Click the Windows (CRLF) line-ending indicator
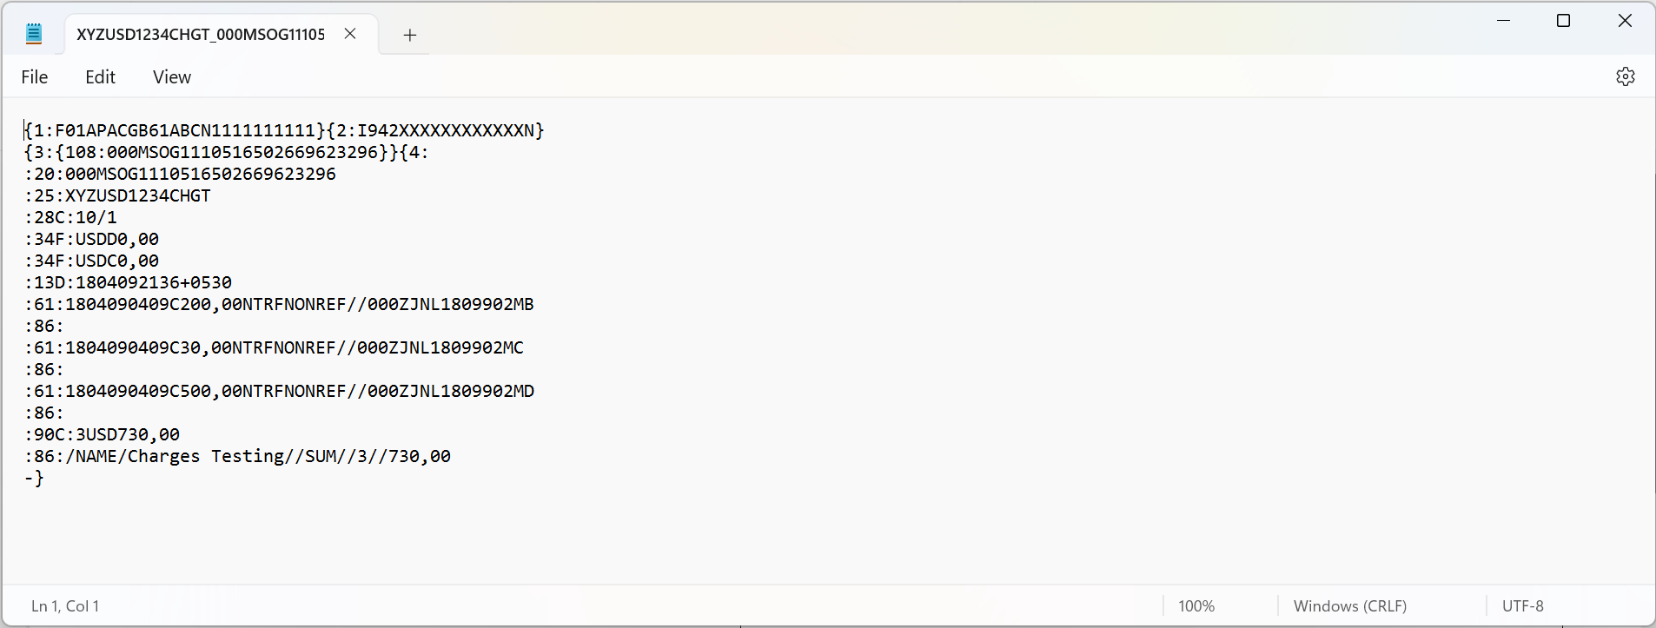1656x628 pixels. click(1349, 605)
